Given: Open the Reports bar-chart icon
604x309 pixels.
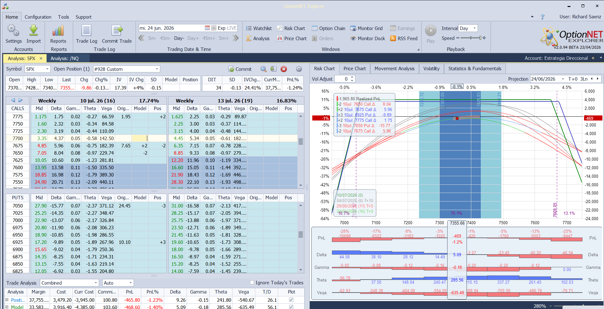Looking at the screenshot, I should pos(58,31).
